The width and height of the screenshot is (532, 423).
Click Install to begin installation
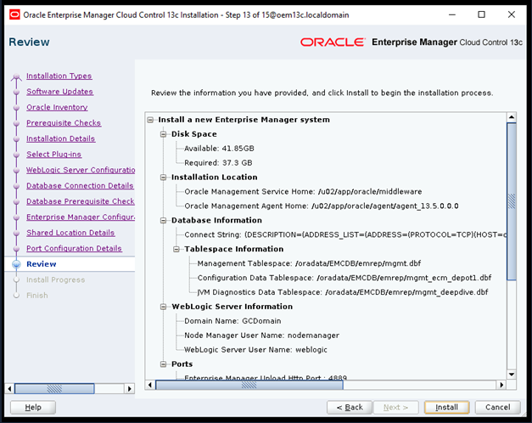[x=446, y=407]
